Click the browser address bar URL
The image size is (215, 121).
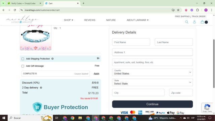click(x=42, y=10)
